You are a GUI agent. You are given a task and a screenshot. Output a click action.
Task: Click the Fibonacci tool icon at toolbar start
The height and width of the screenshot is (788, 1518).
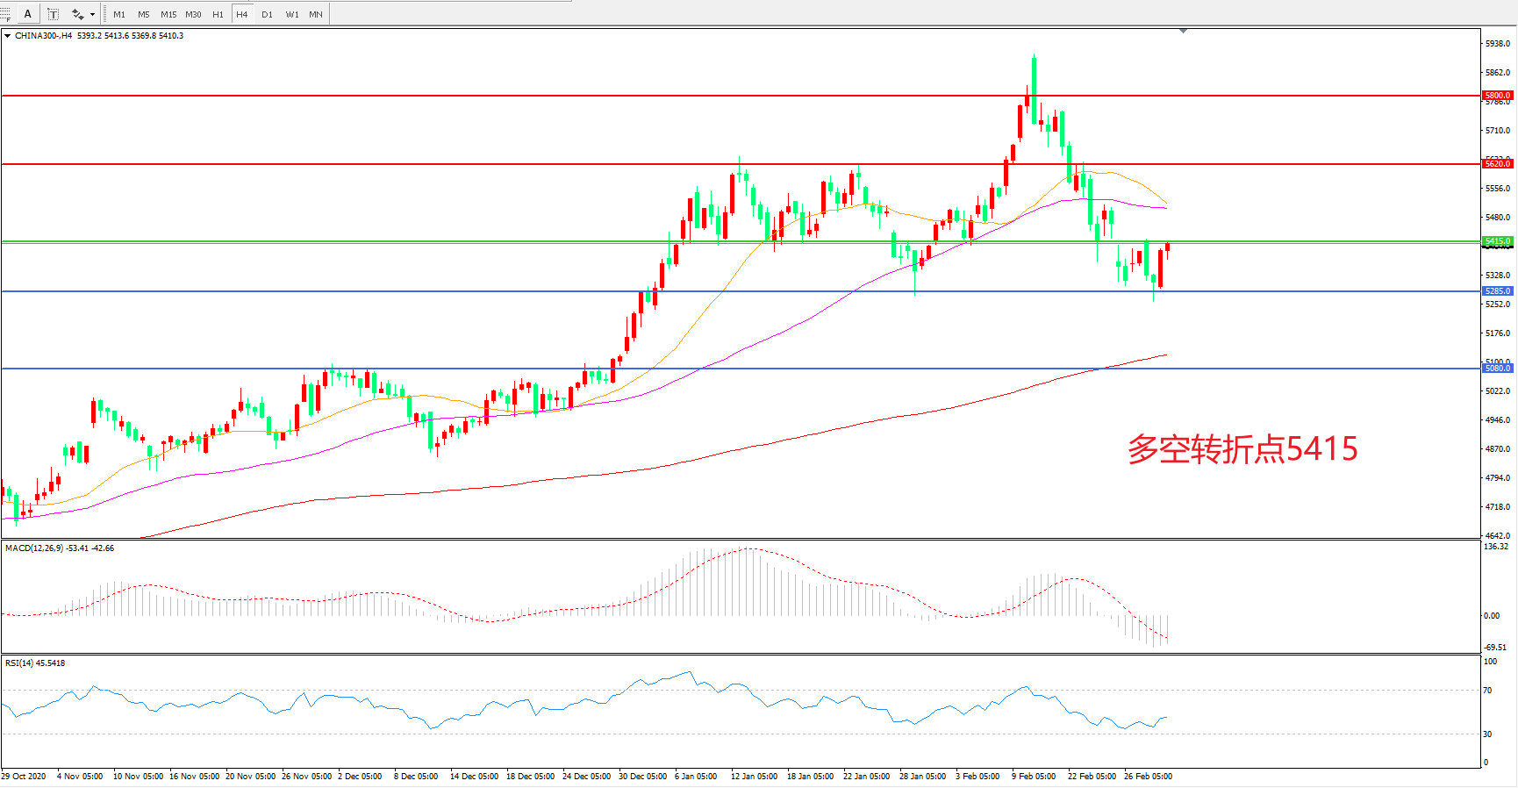pos(5,14)
